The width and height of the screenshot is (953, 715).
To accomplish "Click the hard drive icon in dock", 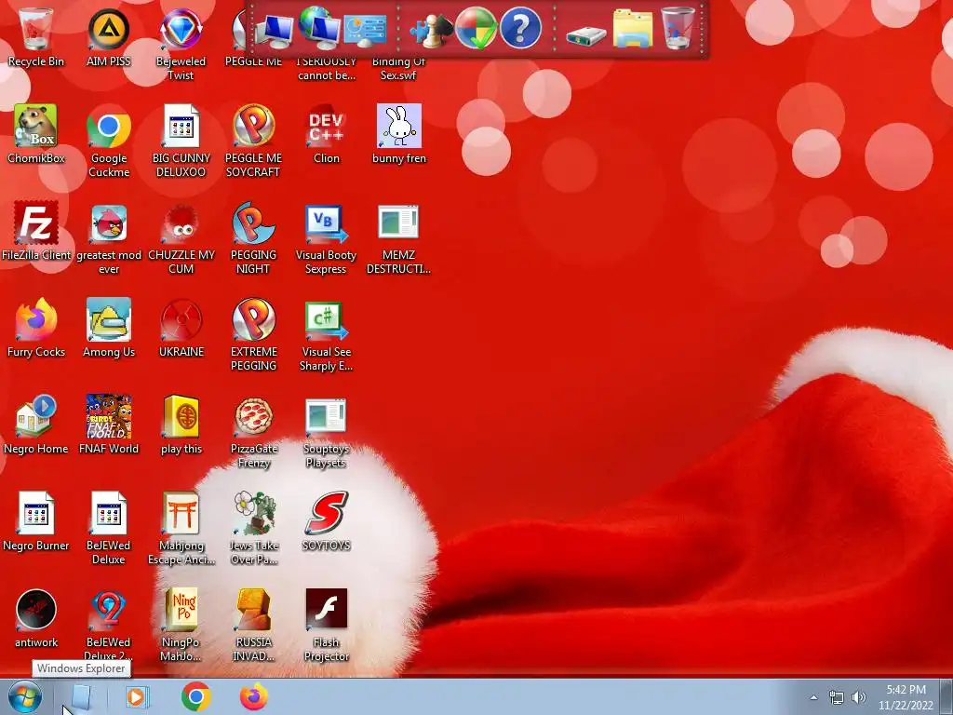I will tap(586, 35).
